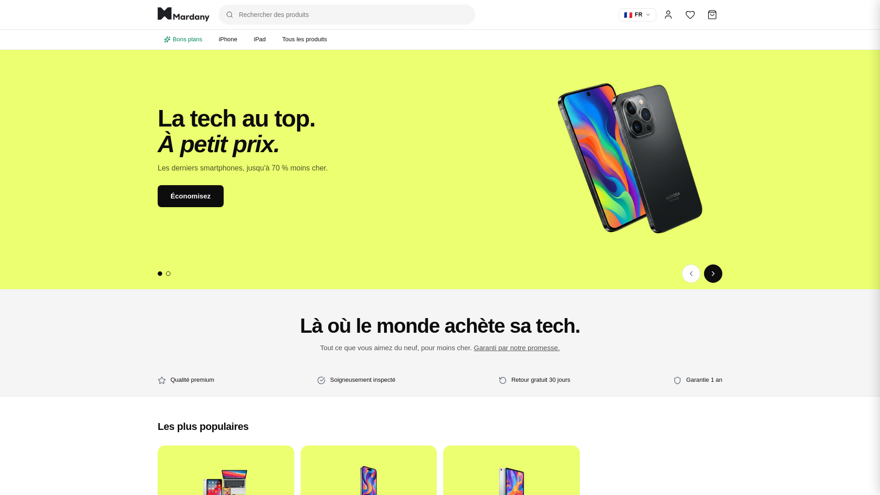Screen dimensions: 880x495
Task: Go to next hero slide arrow
Action: 713,274
